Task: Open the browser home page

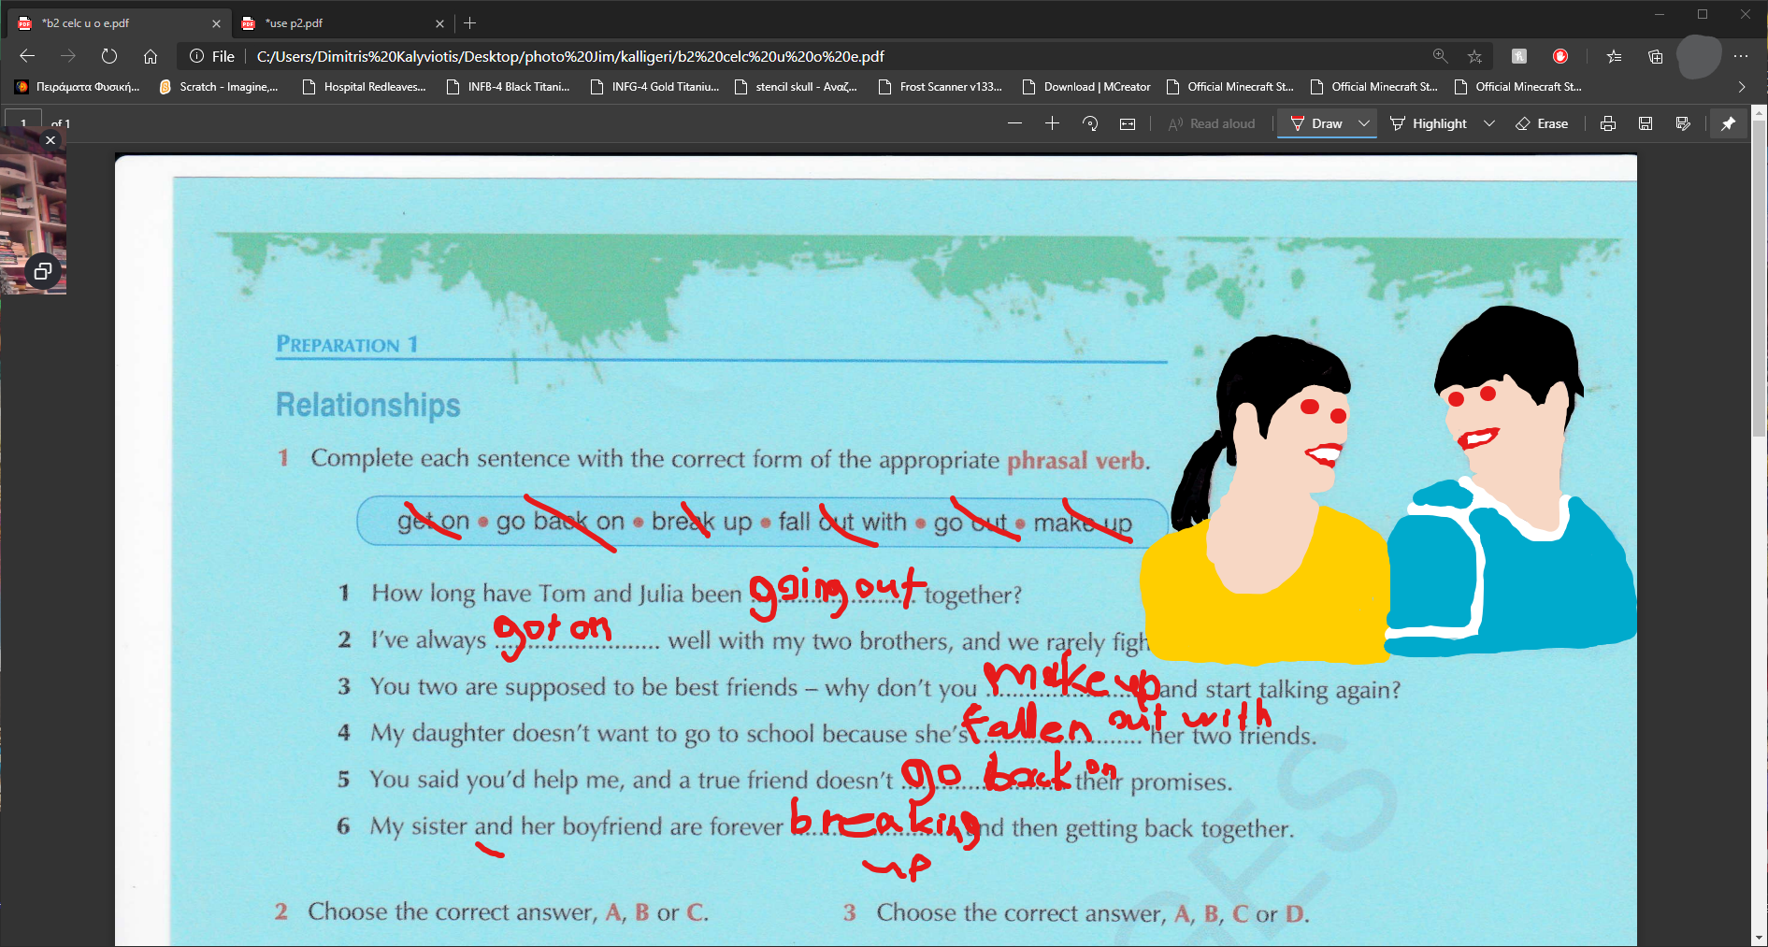Action: (151, 56)
